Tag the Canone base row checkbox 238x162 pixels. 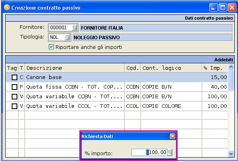point(14,77)
